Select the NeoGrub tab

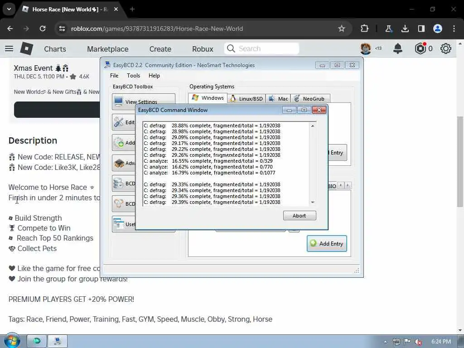[x=310, y=98]
